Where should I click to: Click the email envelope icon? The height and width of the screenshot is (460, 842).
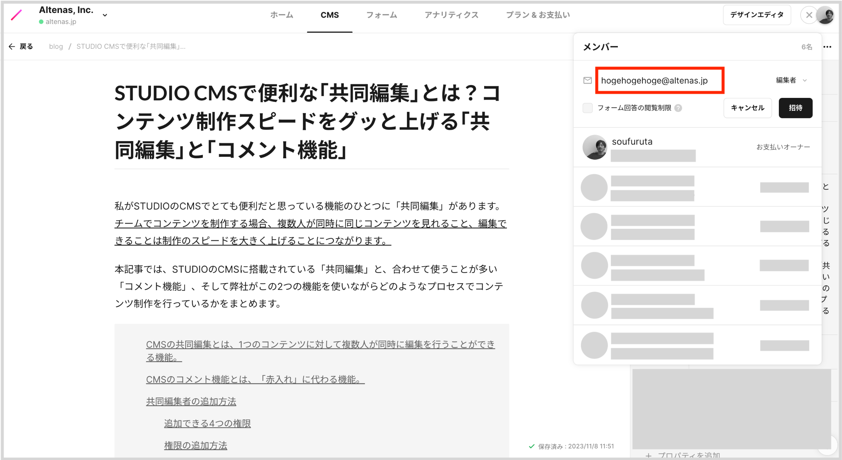tap(588, 80)
